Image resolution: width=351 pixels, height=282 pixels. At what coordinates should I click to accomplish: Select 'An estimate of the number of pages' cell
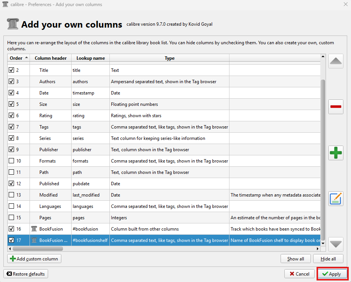[x=275, y=217]
